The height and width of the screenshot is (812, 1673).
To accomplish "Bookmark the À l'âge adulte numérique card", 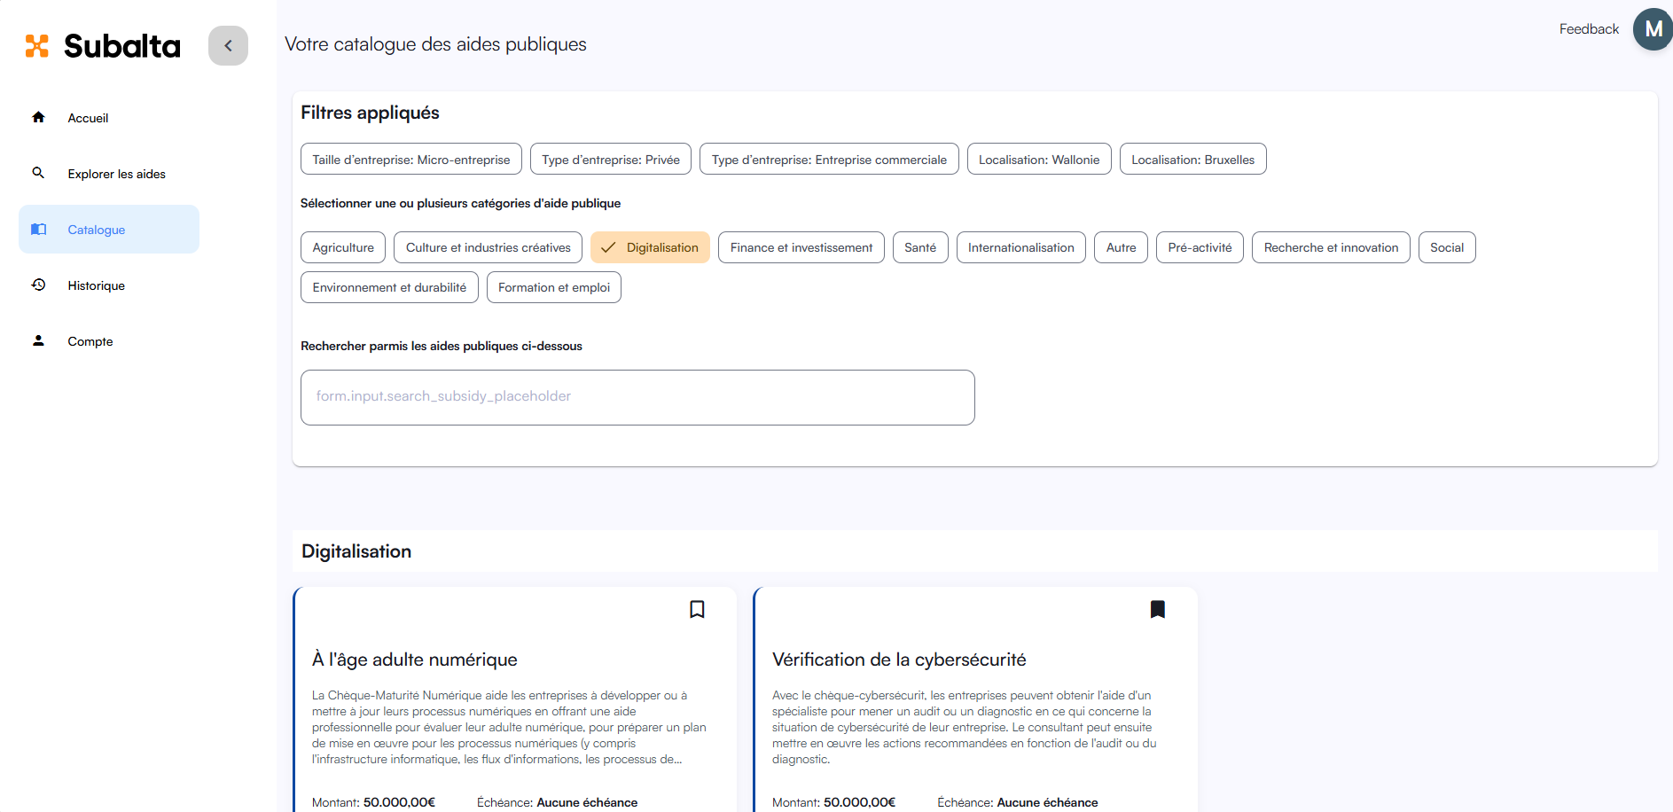I will pyautogui.click(x=697, y=609).
